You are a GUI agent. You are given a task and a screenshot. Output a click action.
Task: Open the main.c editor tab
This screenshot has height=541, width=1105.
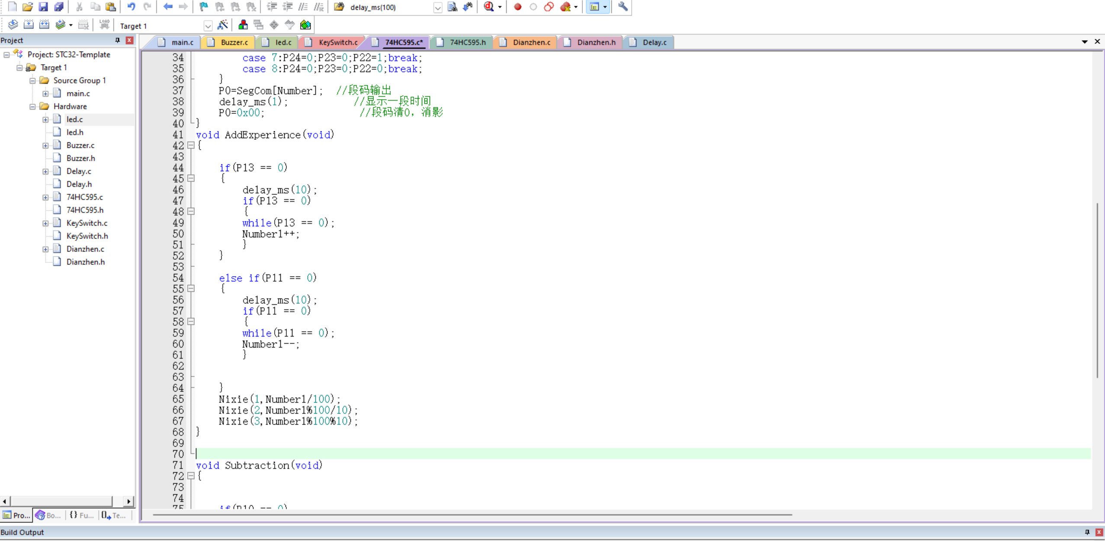(182, 42)
